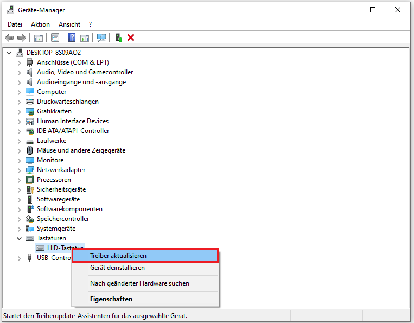Click the red X uninstall device icon
Viewport: 414px width, 323px height.
[x=131, y=37]
